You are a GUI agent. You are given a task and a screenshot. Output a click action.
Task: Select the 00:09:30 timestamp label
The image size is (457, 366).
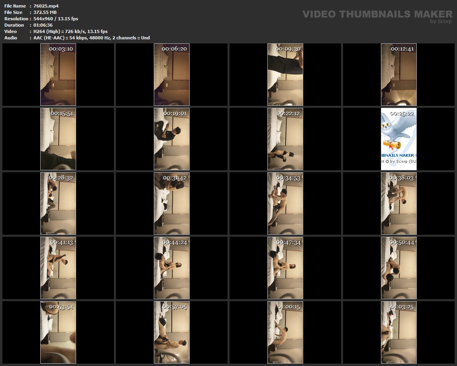[288, 49]
